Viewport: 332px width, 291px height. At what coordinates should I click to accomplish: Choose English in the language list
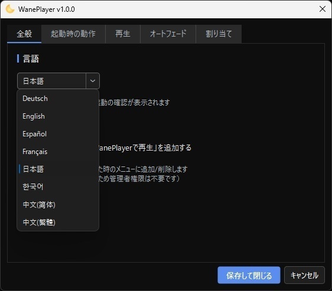[58, 116]
